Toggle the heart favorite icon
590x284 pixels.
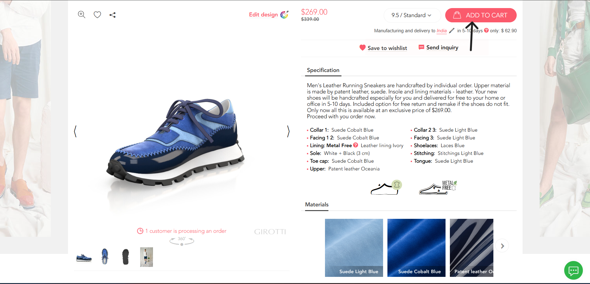coord(97,15)
